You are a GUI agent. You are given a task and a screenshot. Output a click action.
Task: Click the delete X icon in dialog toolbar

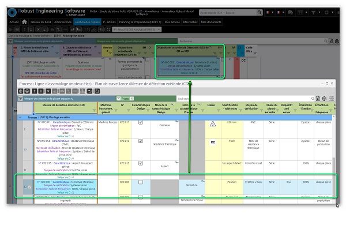click(x=48, y=91)
